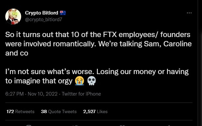View the 172 Retweets list

20,111
